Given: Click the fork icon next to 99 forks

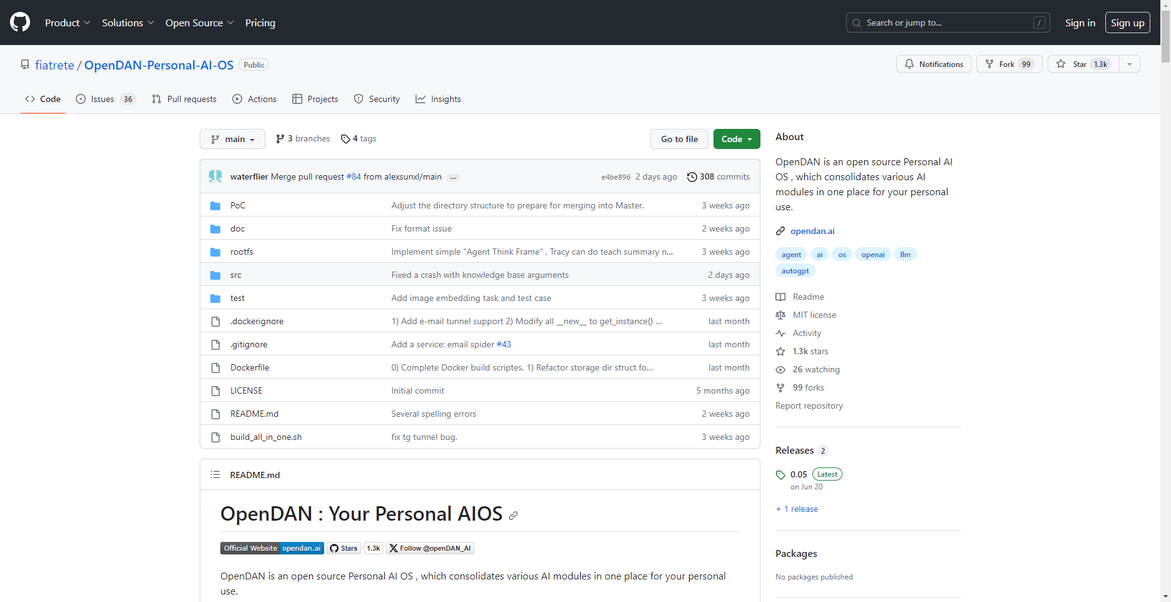Looking at the screenshot, I should click(780, 387).
